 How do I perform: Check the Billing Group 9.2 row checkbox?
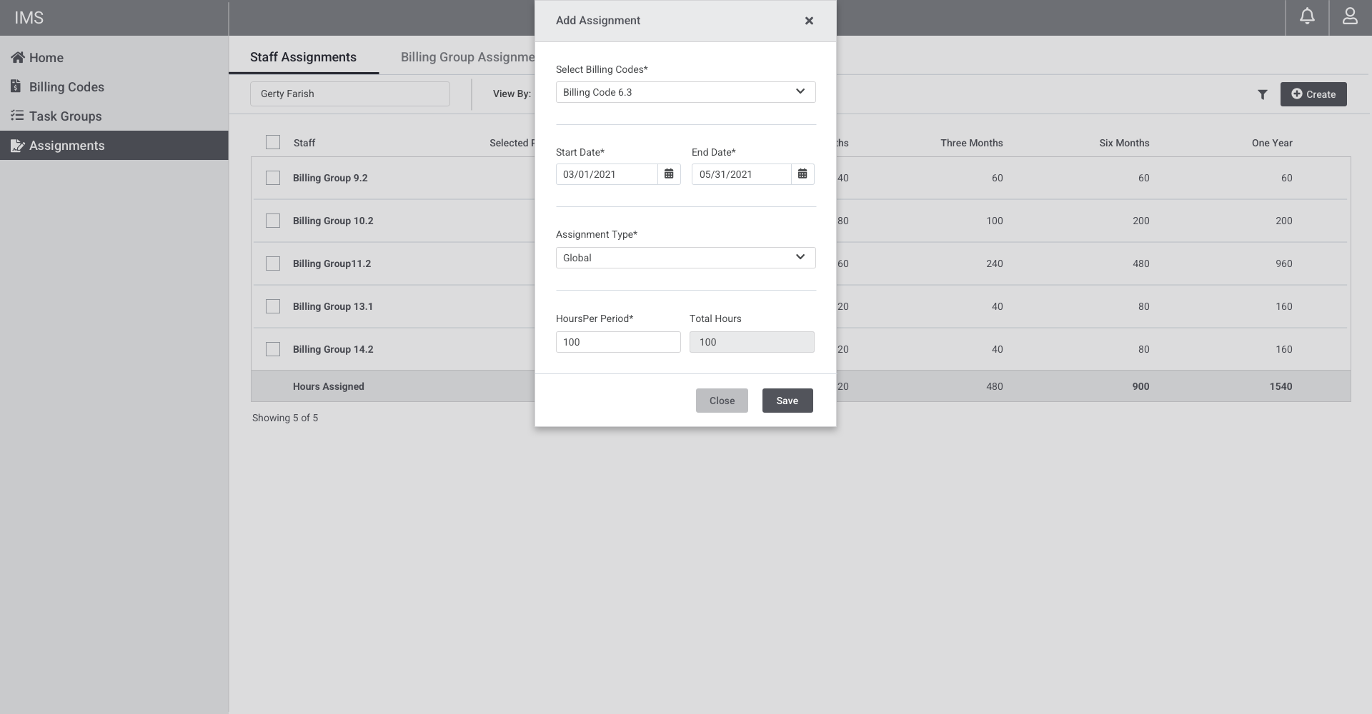pyautogui.click(x=273, y=178)
